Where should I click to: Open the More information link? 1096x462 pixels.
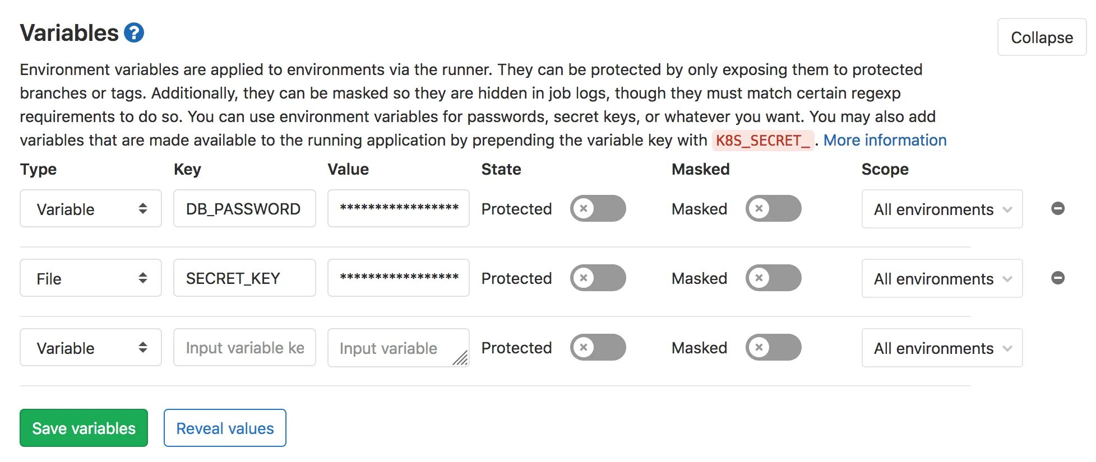[x=885, y=140]
